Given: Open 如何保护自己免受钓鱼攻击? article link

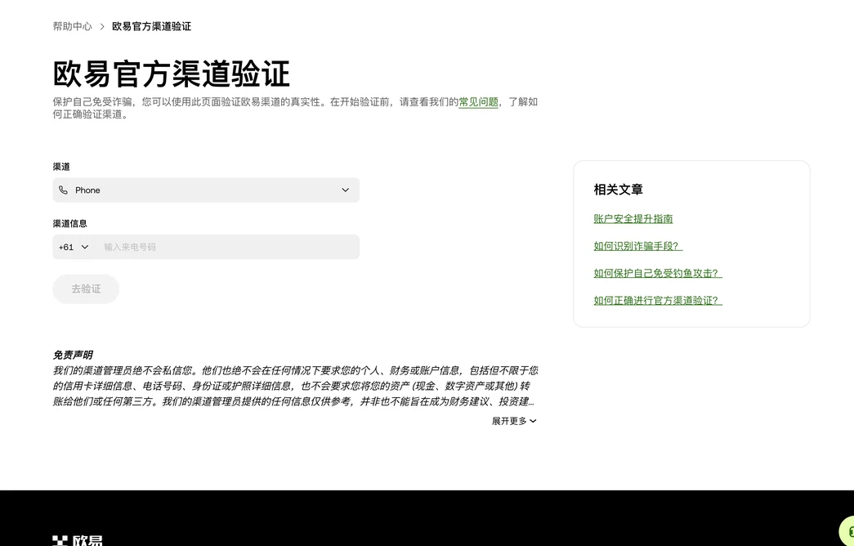Looking at the screenshot, I should point(658,273).
